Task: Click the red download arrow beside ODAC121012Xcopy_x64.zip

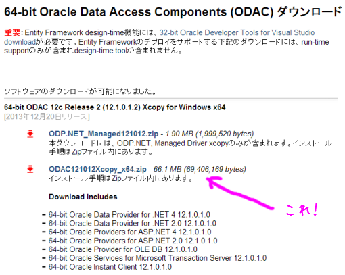Action: click(30, 169)
